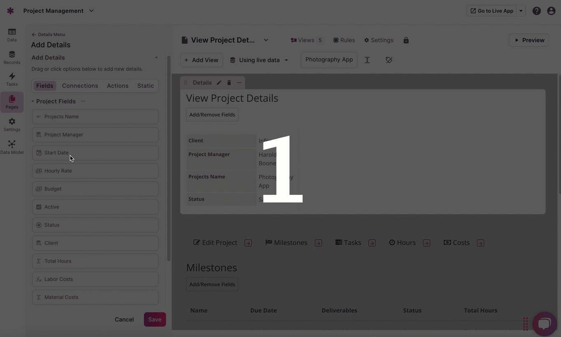Add the Start Date field
The image size is (561, 337).
click(x=95, y=153)
